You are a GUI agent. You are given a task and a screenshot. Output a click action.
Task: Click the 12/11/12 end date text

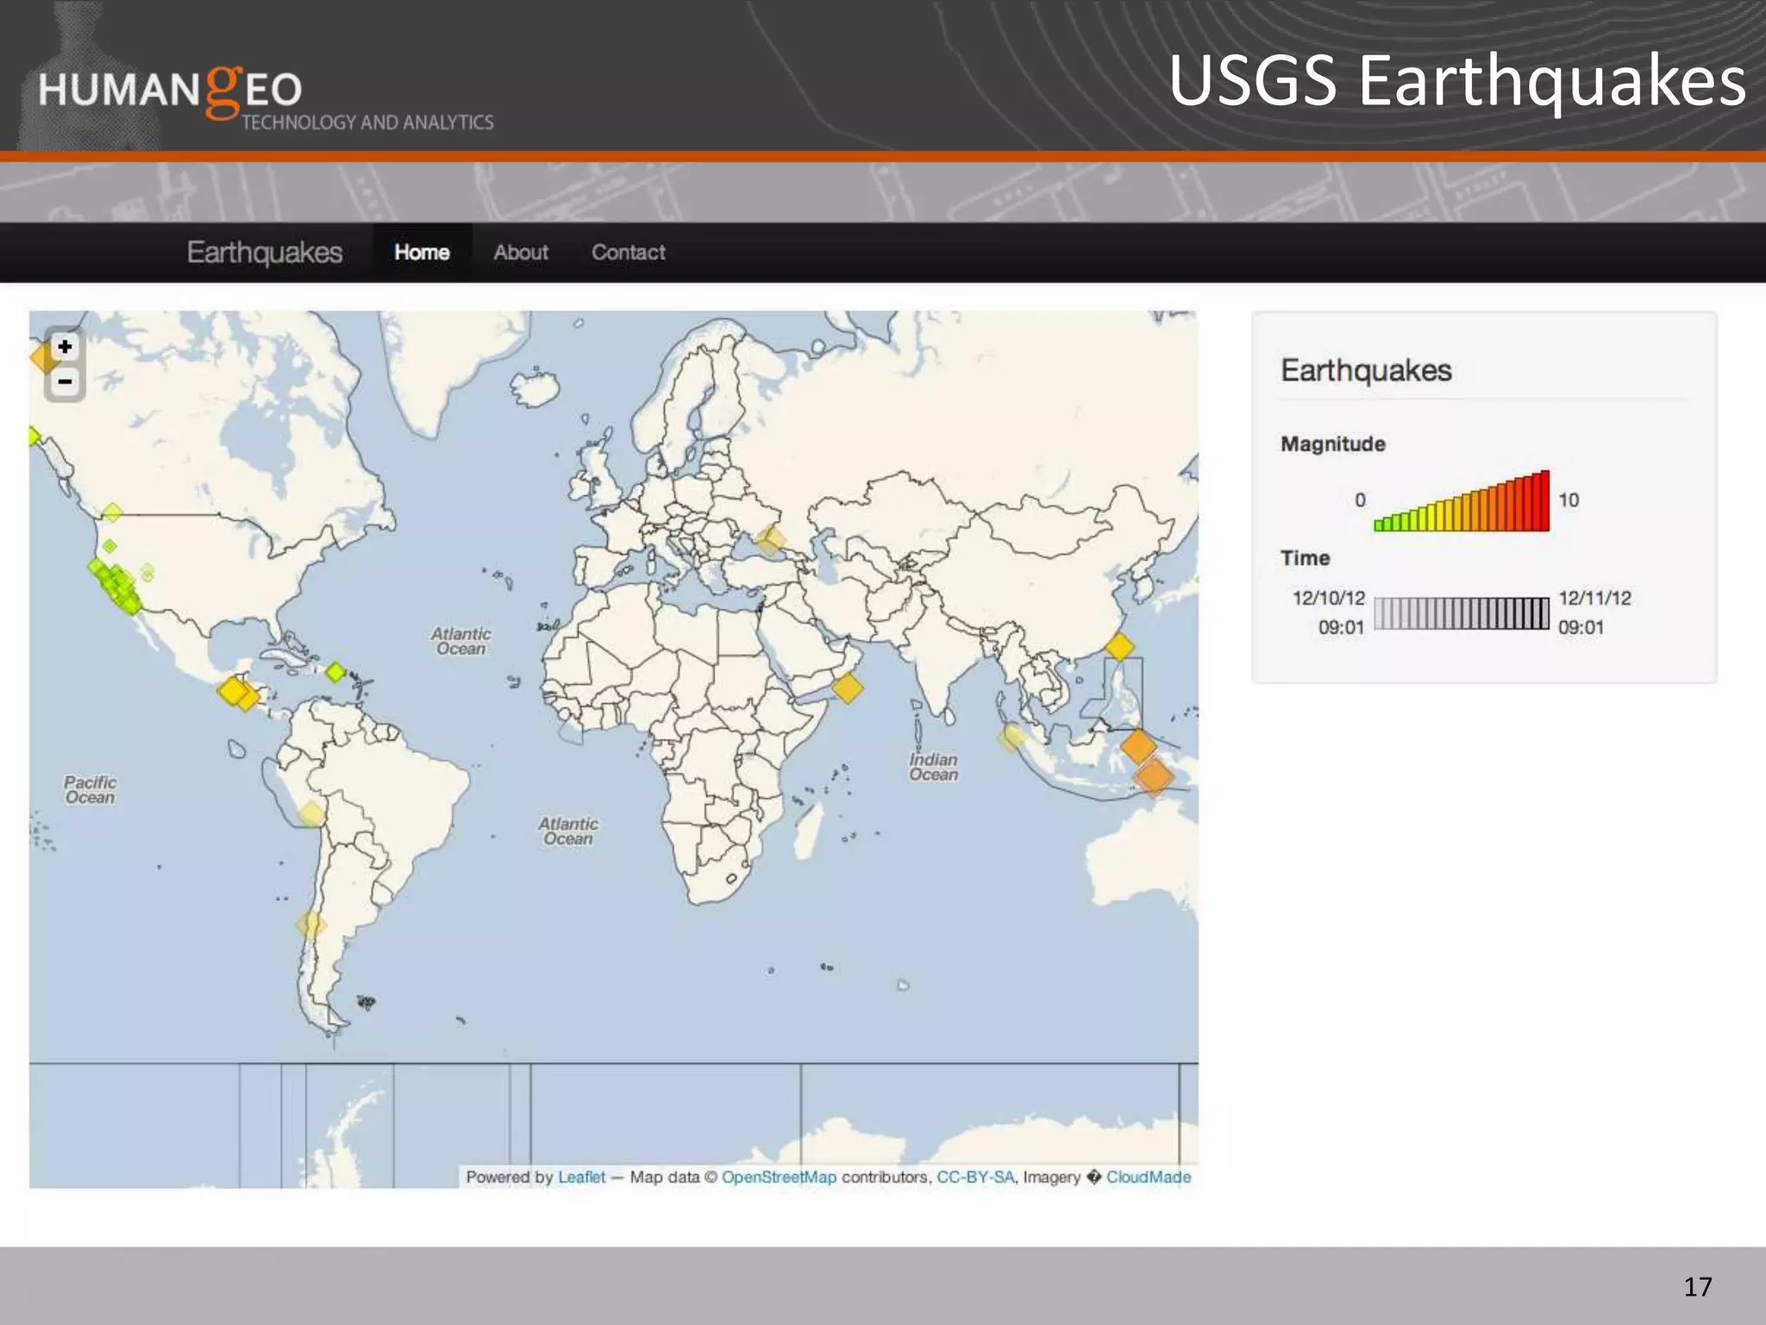pyautogui.click(x=1594, y=598)
